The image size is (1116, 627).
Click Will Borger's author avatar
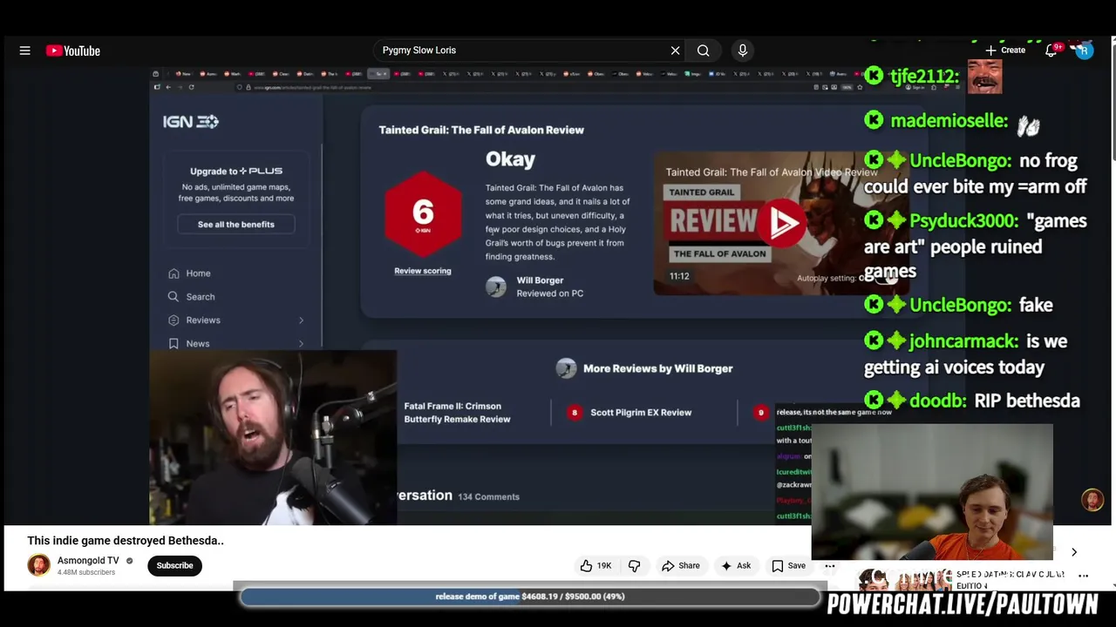click(x=495, y=287)
